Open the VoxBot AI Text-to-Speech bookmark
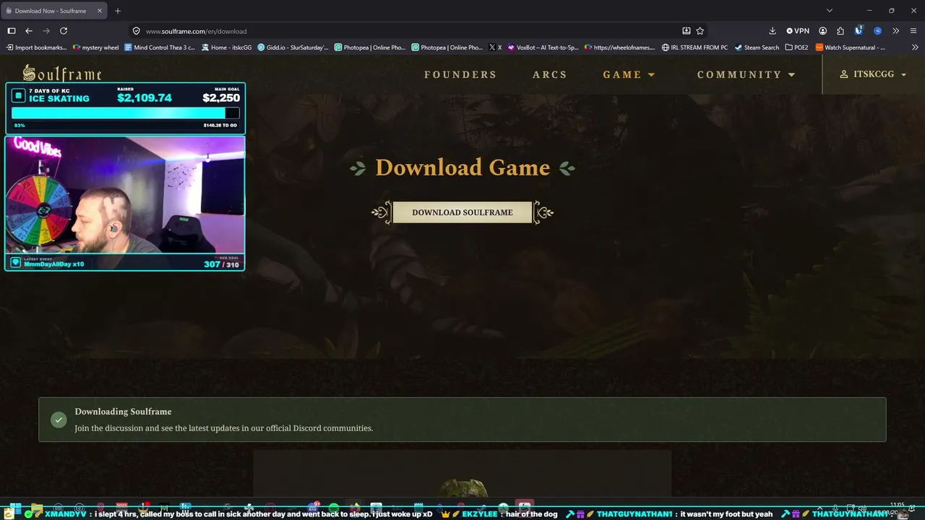 543,48
